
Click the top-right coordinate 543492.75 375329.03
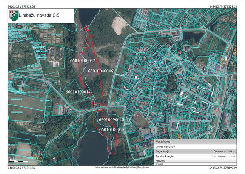223,6
